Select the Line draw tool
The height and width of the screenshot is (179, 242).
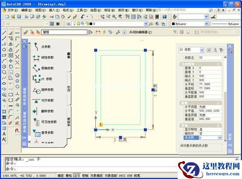[4, 33]
